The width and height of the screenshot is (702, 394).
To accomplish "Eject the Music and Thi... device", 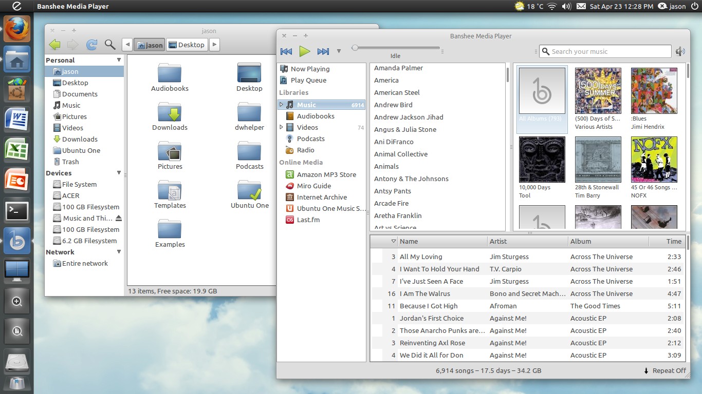I will pos(119,218).
